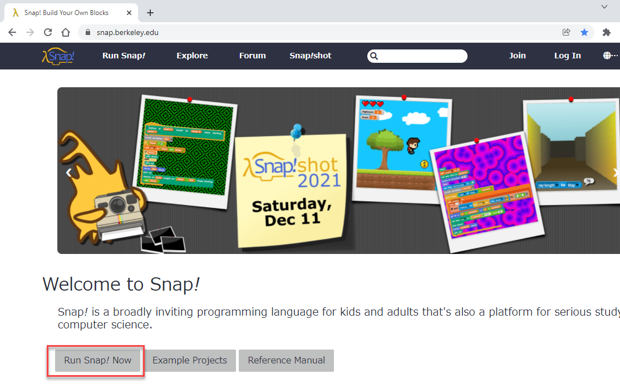Click the purple pattern project photo
Viewport: 620px width, 384px height.
point(487,192)
